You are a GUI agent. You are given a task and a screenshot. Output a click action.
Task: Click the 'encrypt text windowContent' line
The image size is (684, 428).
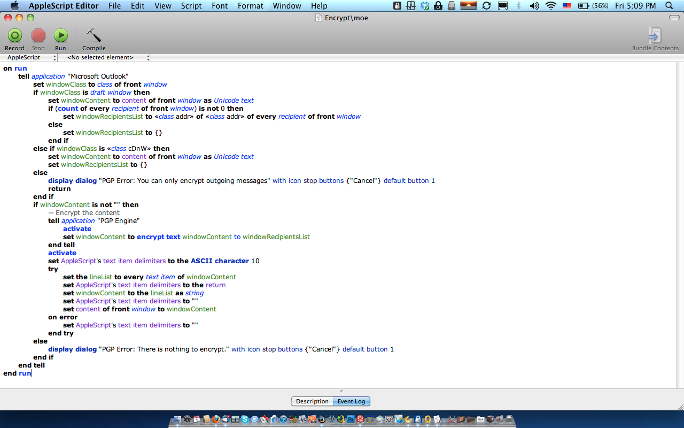pos(186,237)
